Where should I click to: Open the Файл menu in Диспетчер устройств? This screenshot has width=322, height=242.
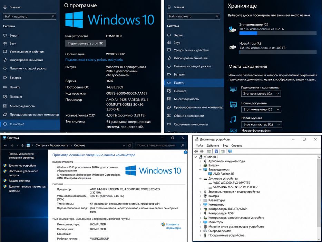[199, 146]
